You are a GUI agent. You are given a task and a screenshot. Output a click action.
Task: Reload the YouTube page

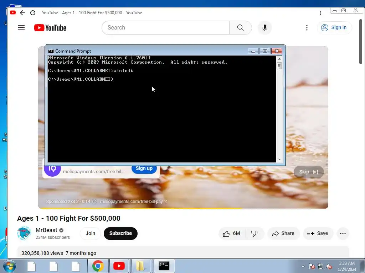pyautogui.click(x=33, y=13)
